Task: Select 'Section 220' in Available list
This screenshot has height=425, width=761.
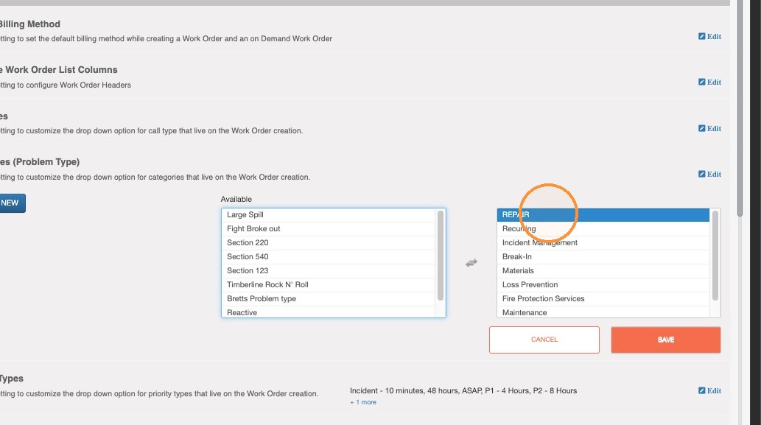Action: pyautogui.click(x=328, y=243)
